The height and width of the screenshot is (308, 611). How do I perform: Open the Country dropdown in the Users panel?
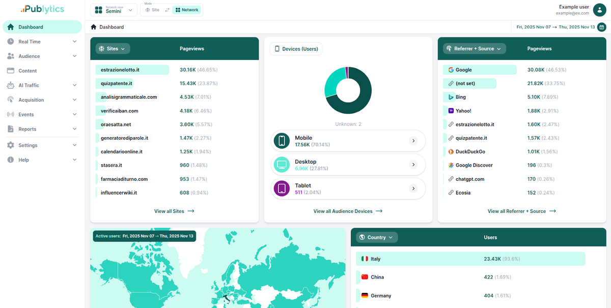coord(376,237)
